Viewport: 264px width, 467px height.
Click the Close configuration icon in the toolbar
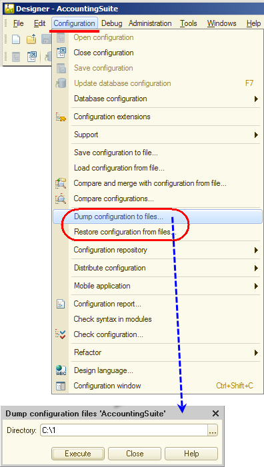coord(31,56)
